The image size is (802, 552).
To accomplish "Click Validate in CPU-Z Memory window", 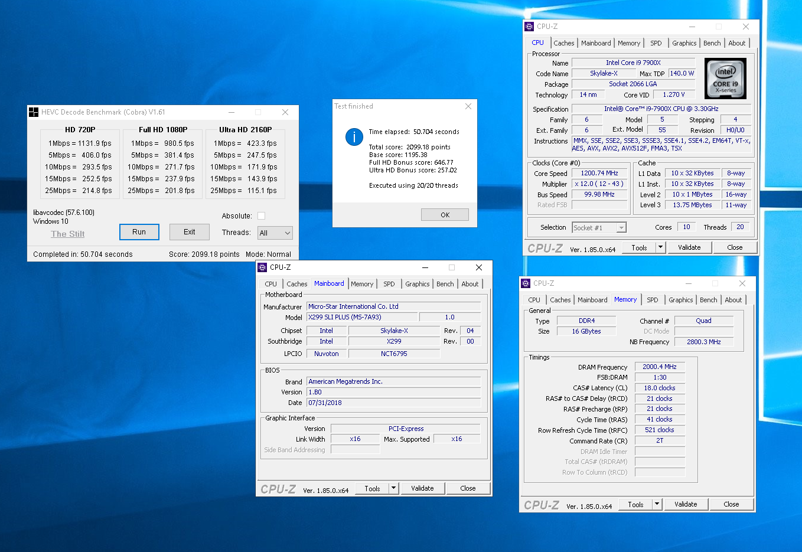I will coord(686,504).
